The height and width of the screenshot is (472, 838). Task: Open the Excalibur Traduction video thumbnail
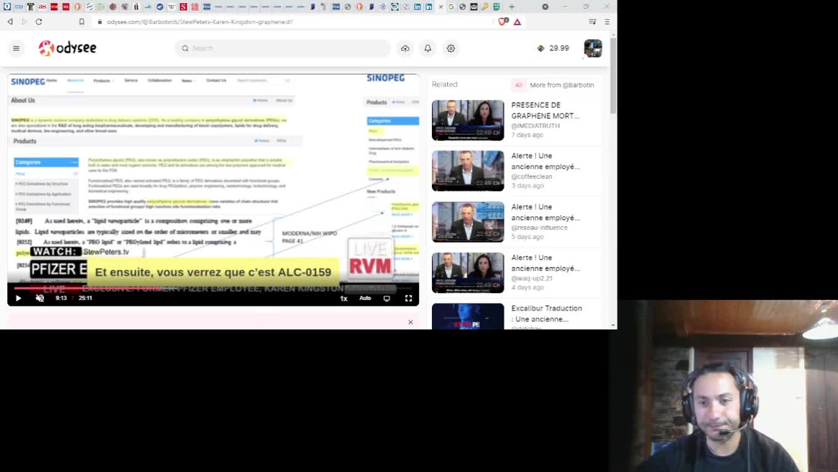coord(468,317)
